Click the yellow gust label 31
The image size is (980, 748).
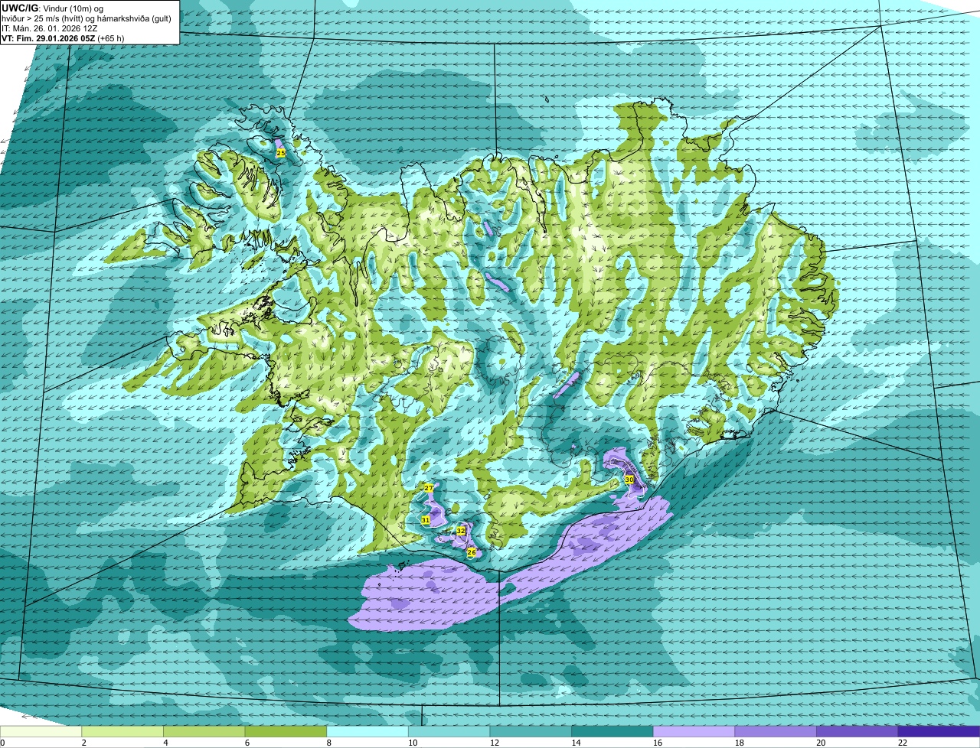[x=425, y=520]
